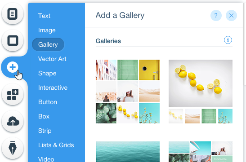Viewport: 246px width, 162px height.
Task: Close the Add a Gallery panel
Action: [x=231, y=16]
